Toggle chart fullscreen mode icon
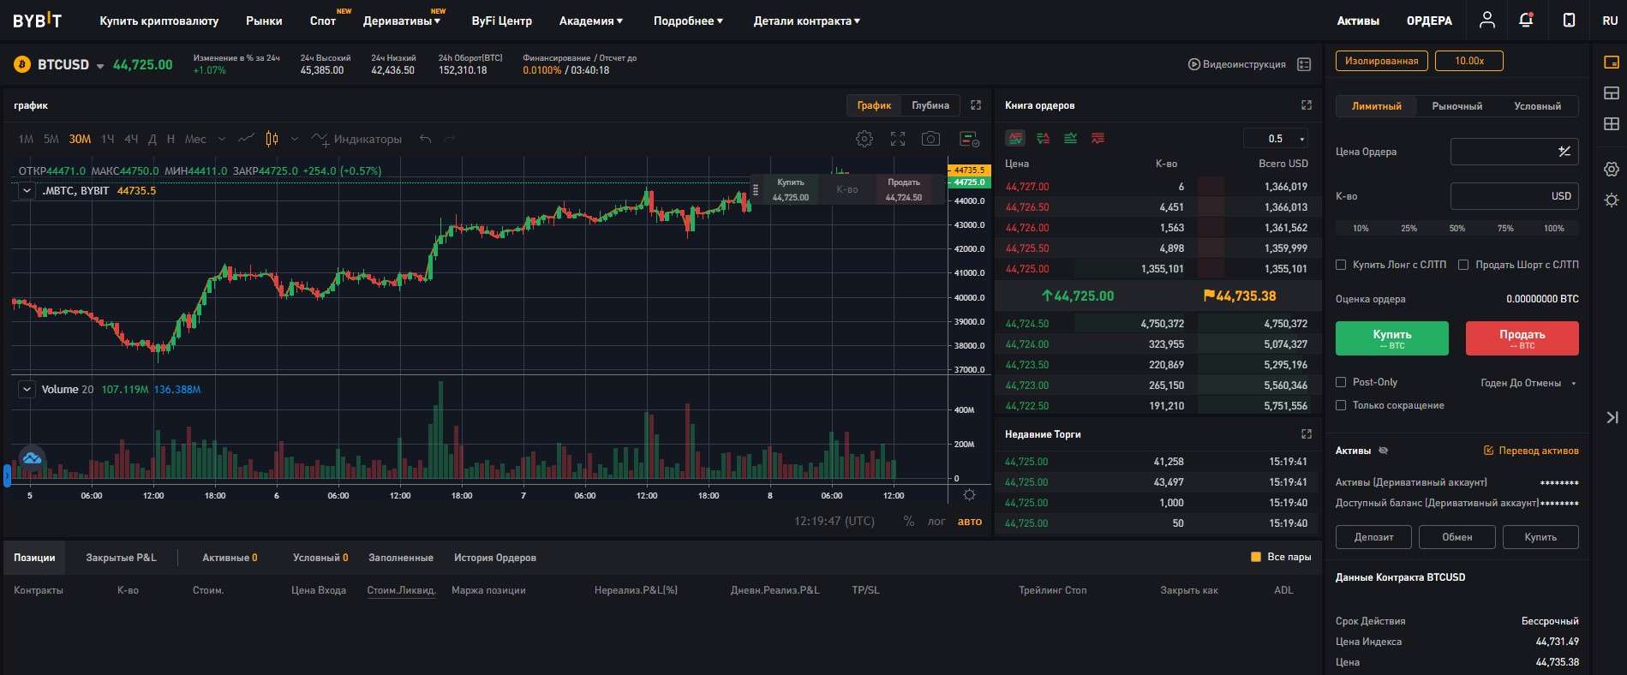The image size is (1627, 675). (898, 139)
